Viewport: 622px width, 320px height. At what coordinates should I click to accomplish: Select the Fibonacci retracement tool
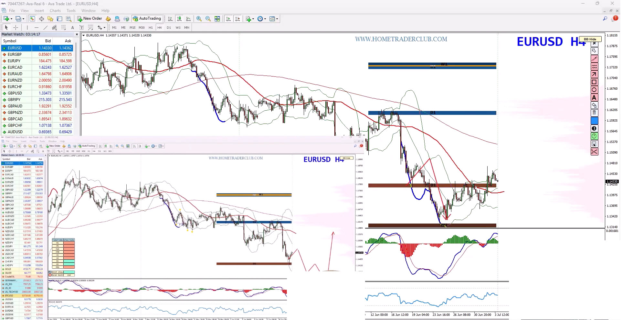pos(64,27)
